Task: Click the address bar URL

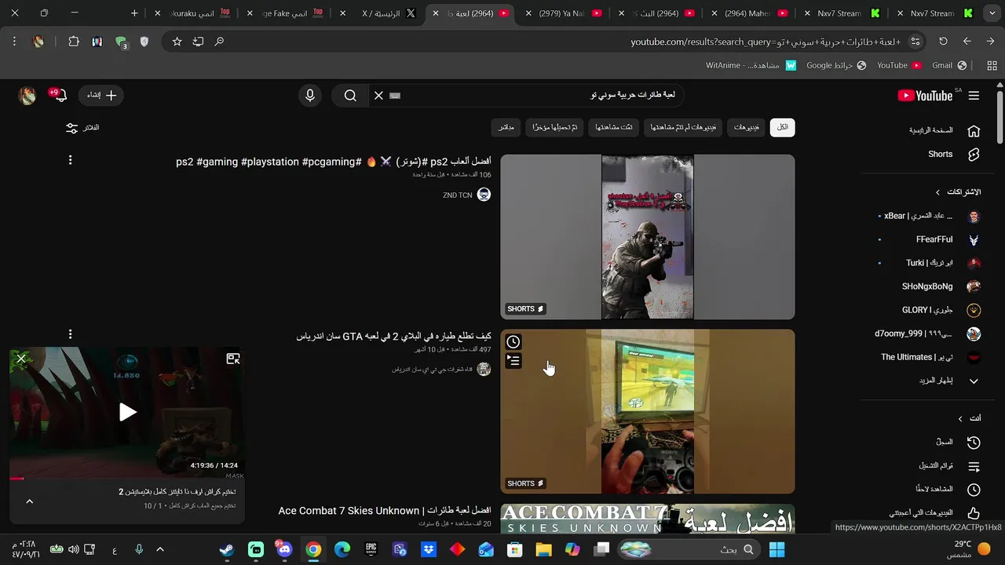Action: click(766, 42)
